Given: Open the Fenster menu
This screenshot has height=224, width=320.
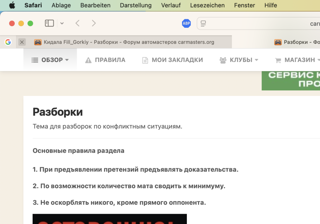Looking at the screenshot, I should (x=244, y=5).
